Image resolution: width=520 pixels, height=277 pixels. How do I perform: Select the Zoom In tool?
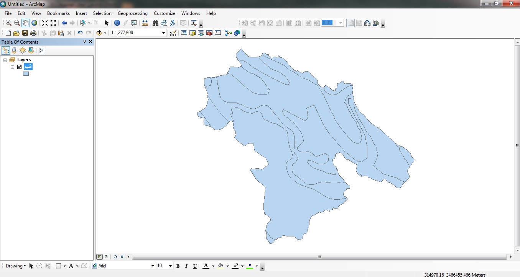pyautogui.click(x=8, y=23)
